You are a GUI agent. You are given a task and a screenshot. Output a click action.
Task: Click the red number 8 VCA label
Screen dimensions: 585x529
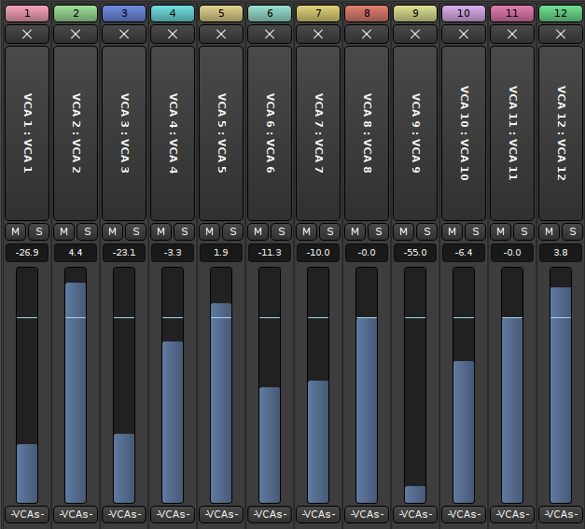click(367, 13)
